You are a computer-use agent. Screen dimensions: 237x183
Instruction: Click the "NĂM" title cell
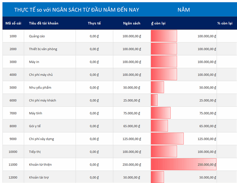(x=184, y=10)
